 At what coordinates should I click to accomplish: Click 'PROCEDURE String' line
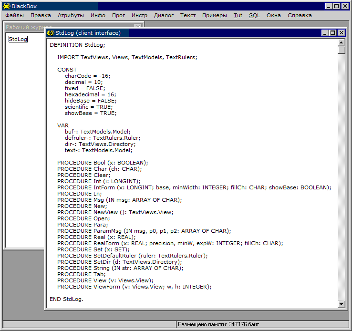[x=120, y=268]
